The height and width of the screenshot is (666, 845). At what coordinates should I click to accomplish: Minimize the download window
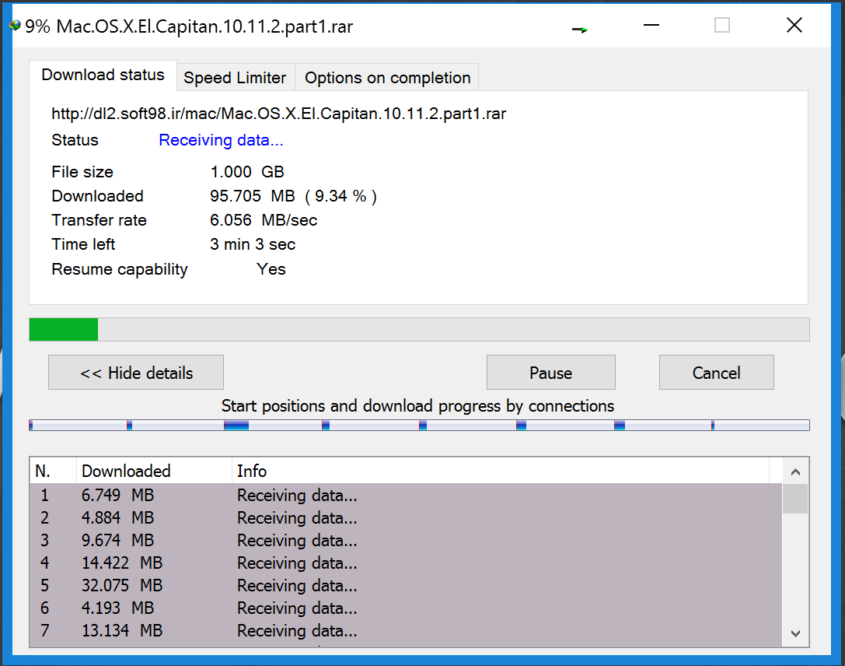tap(651, 26)
